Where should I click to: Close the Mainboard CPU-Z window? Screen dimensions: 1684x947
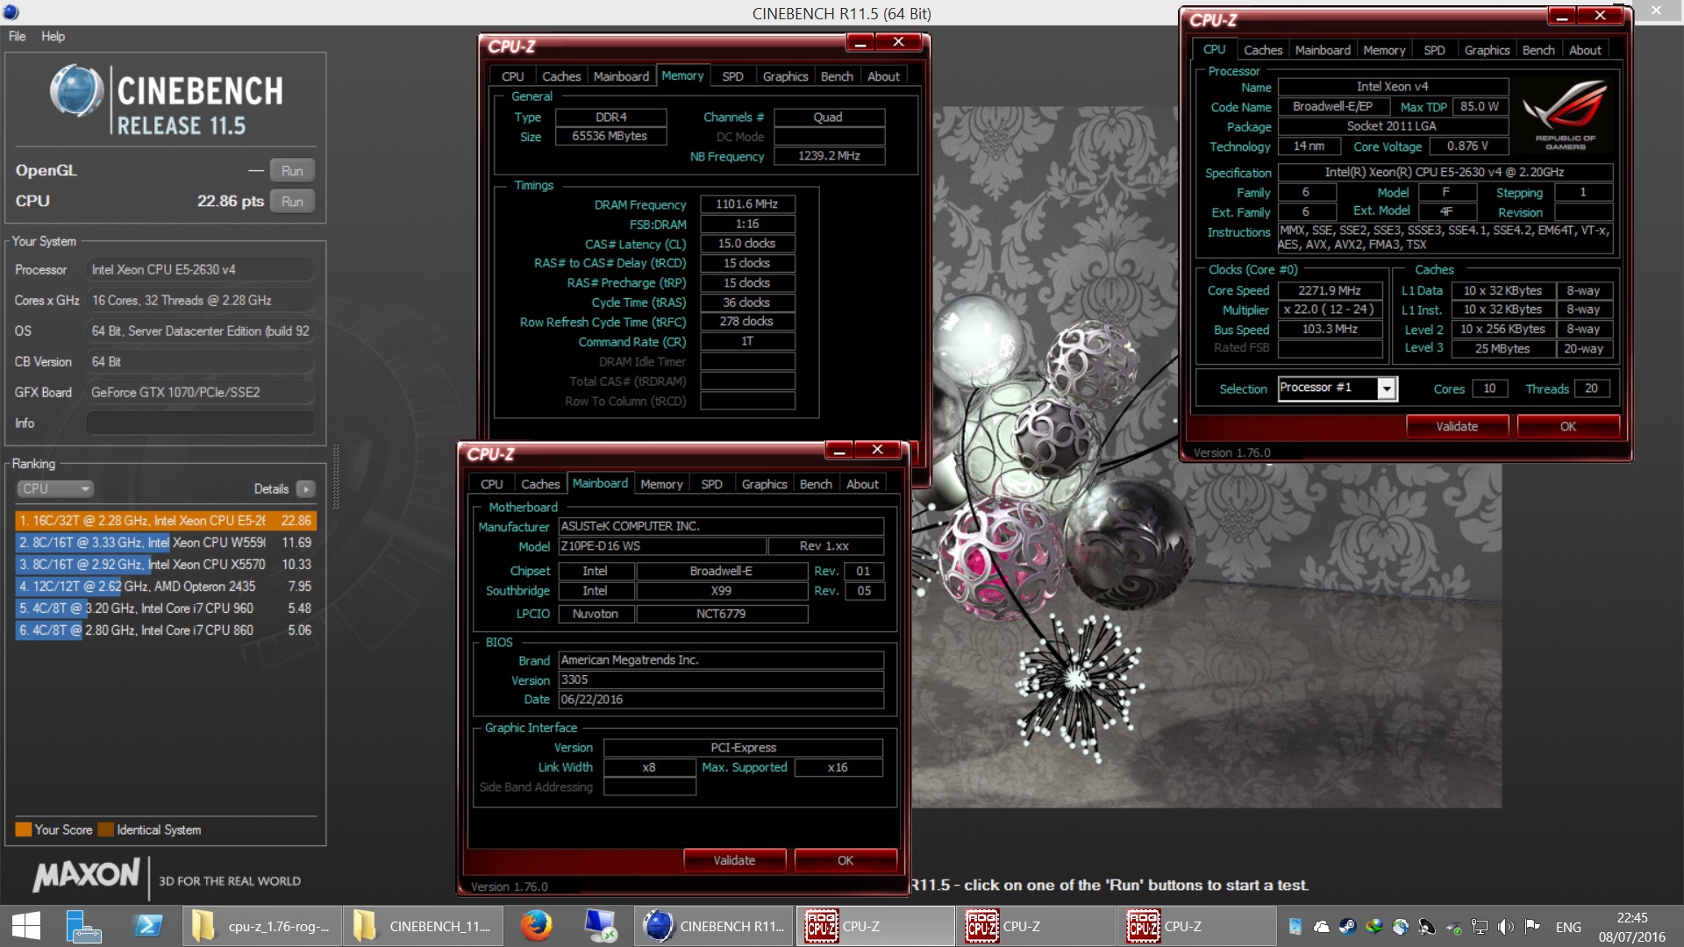[x=877, y=450]
